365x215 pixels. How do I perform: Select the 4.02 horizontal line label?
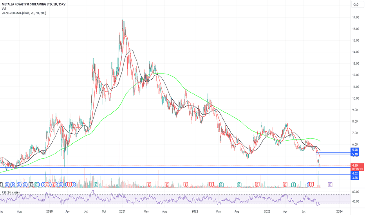pos(355,174)
